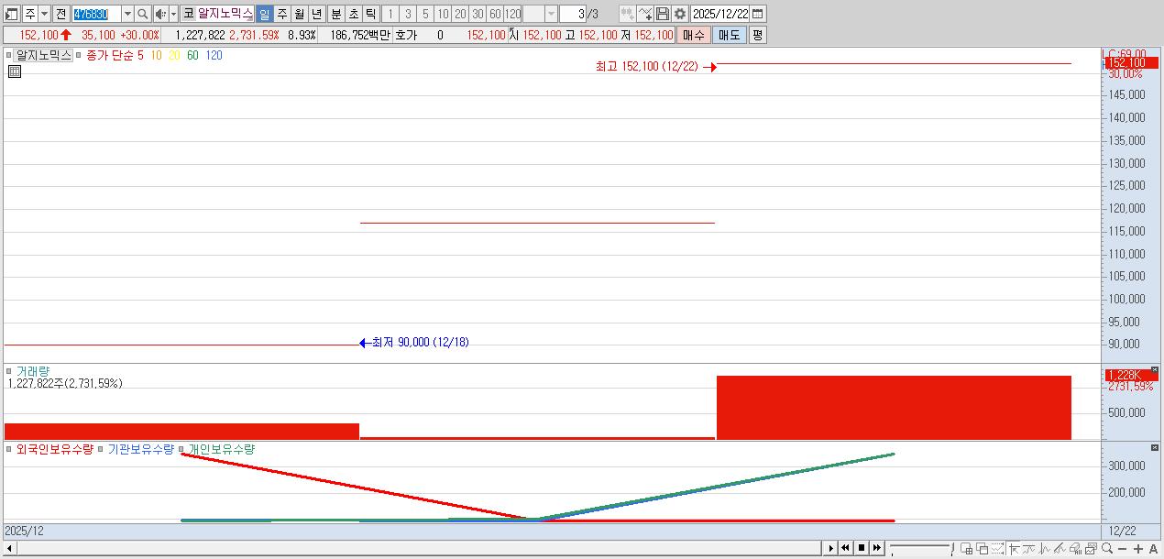Click the horizontal chart scrollbar

click(x=420, y=548)
